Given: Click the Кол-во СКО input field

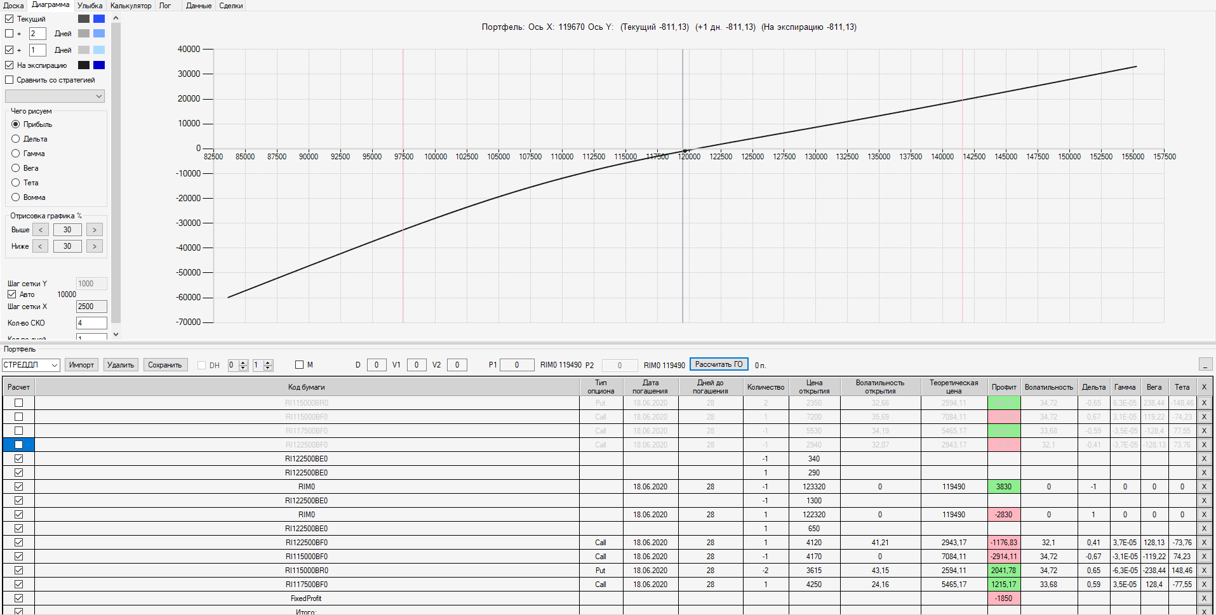Looking at the screenshot, I should 91,323.
